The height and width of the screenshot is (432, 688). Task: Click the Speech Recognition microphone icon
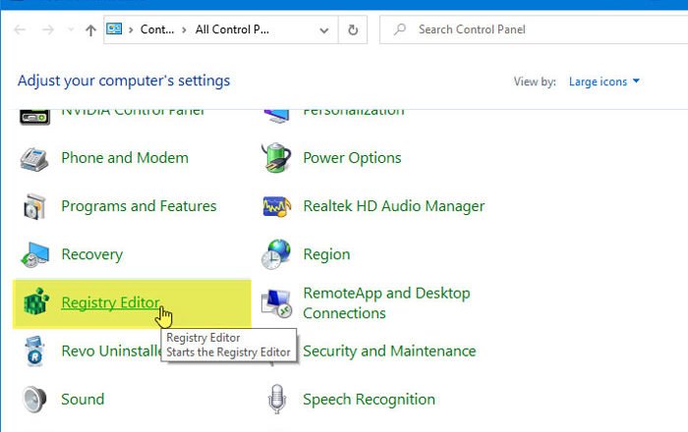(x=276, y=400)
